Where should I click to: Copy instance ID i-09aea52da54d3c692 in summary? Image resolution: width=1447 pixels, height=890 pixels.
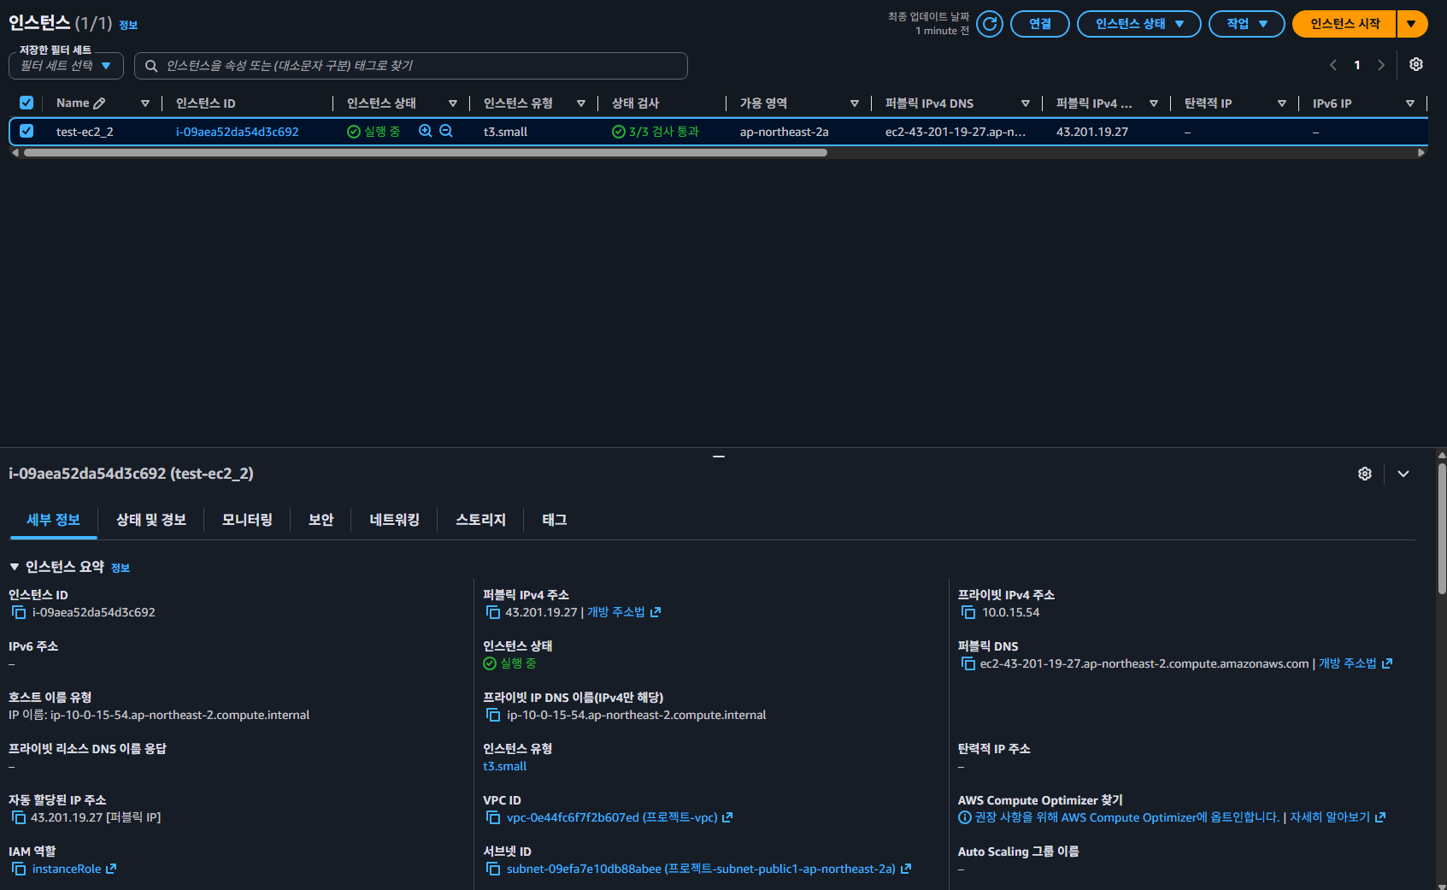point(19,612)
